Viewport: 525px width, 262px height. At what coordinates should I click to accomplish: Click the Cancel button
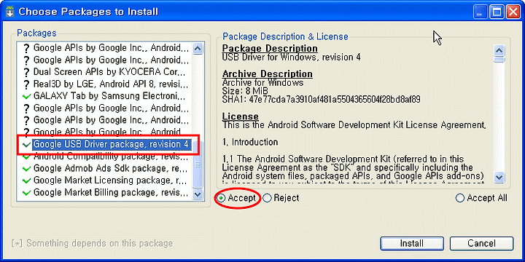(481, 243)
